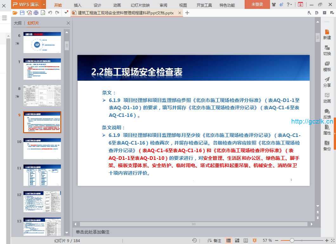Expand the quick access toolbar dropdown arrow
The height and width of the screenshot is (244, 336).
coord(66,13)
